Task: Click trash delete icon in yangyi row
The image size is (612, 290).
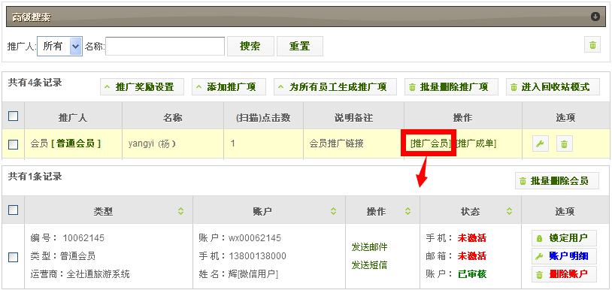Action: (565, 143)
